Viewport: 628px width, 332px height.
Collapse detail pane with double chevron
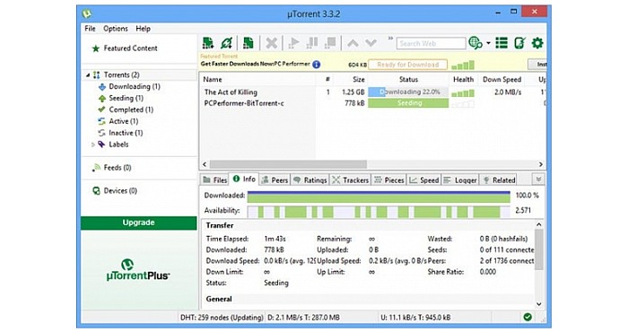tap(538, 179)
